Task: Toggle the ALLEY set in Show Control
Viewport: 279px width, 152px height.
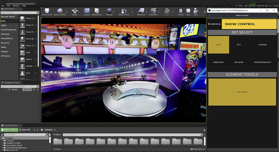Action: coord(219,45)
